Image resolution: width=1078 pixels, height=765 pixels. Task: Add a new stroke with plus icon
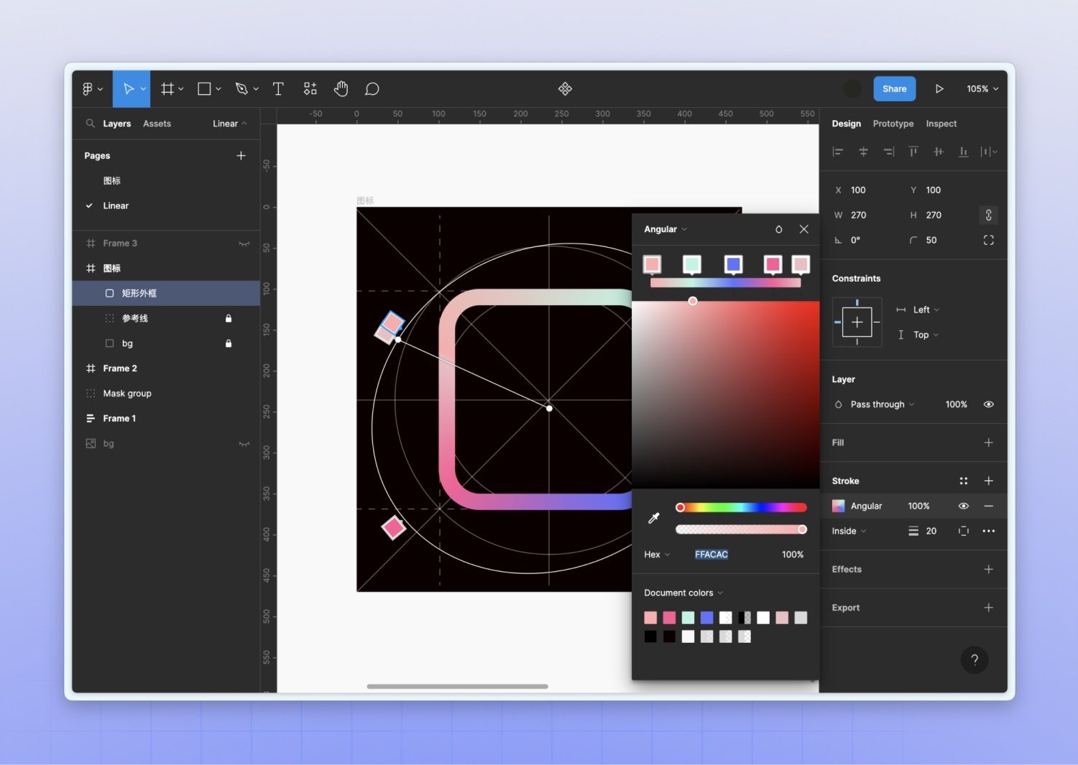click(x=989, y=481)
